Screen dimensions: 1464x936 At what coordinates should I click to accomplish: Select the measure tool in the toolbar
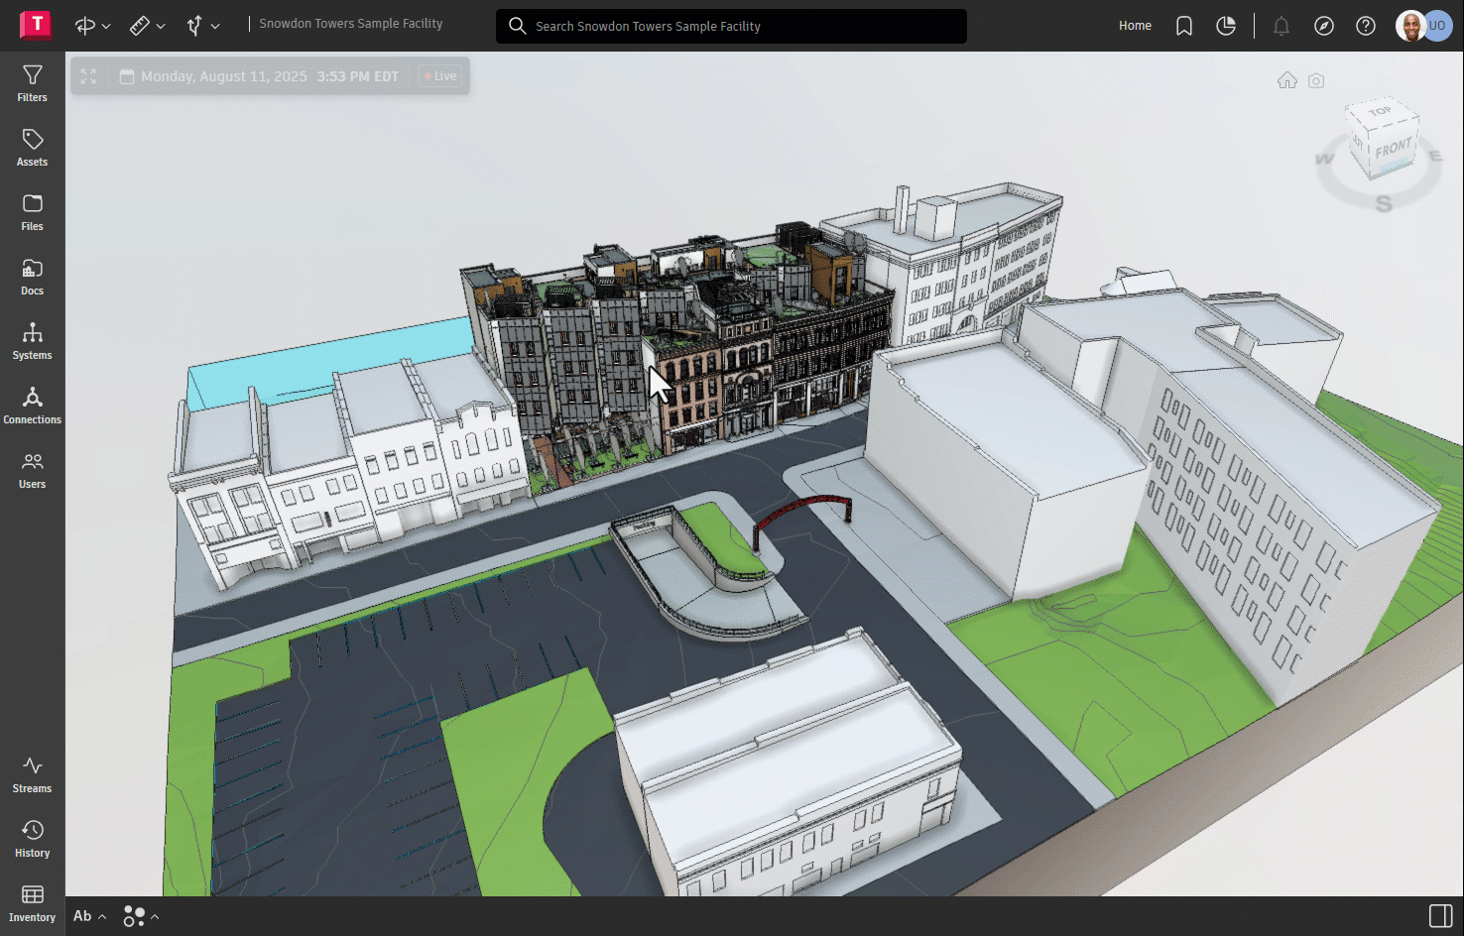pos(140,26)
